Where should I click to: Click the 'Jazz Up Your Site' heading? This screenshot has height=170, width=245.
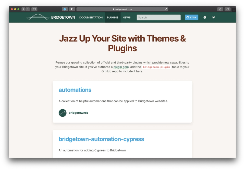pyautogui.click(x=122, y=43)
